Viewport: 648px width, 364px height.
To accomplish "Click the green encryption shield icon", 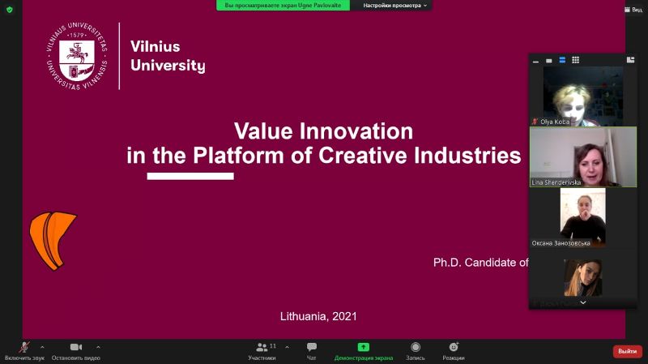I will click(10, 10).
